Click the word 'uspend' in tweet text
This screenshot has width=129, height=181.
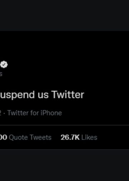[18, 96]
